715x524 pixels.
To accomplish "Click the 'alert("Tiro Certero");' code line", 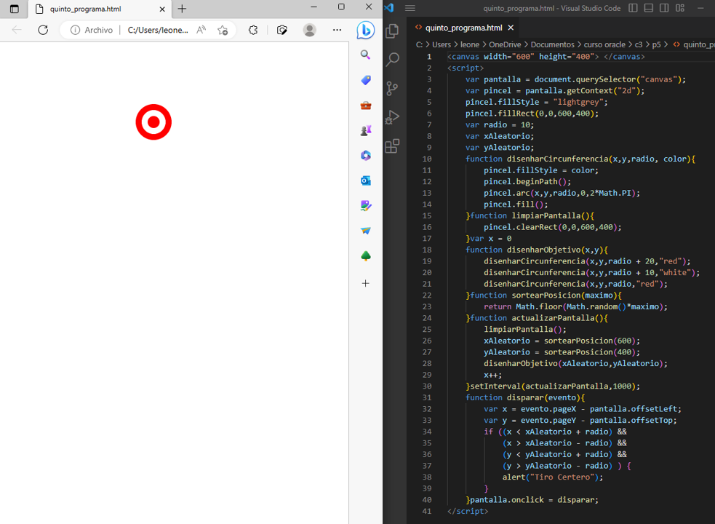I will click(553, 477).
